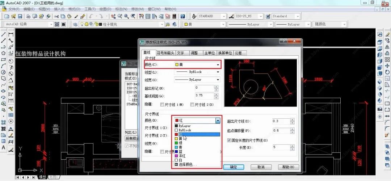Switch to the 布局1 layout tab
The image size is (391, 181).
click(53, 177)
